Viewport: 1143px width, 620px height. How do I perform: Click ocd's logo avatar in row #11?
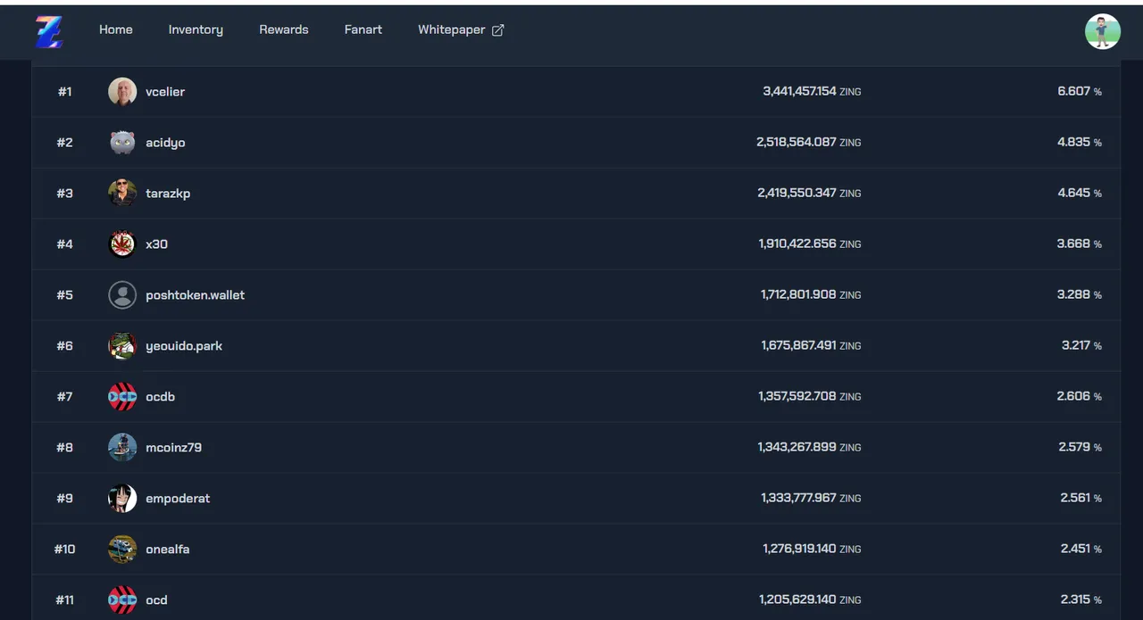[x=122, y=599]
